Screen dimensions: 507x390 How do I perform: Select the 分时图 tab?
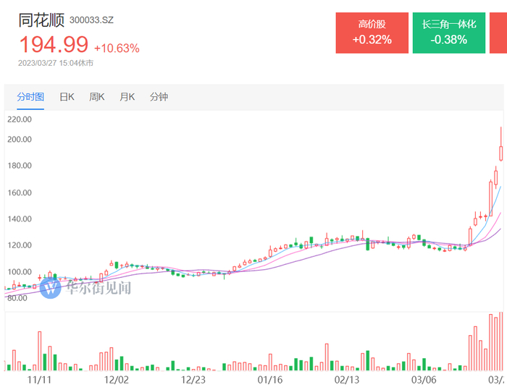(31, 97)
